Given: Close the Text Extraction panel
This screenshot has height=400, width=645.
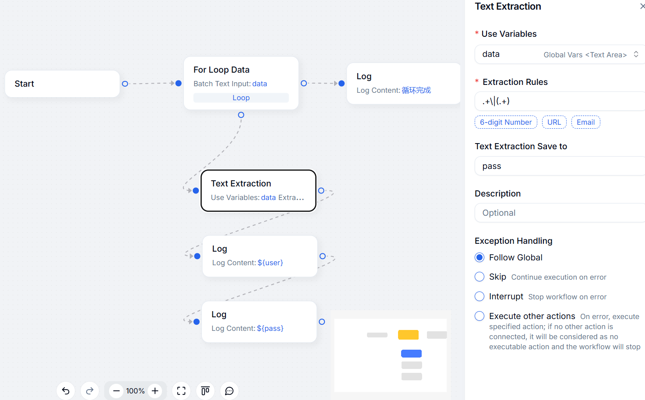Looking at the screenshot, I should pyautogui.click(x=642, y=6).
